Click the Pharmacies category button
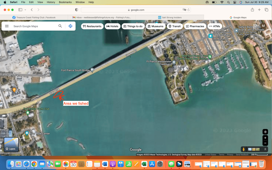The width and height of the screenshot is (272, 170). tap(195, 26)
